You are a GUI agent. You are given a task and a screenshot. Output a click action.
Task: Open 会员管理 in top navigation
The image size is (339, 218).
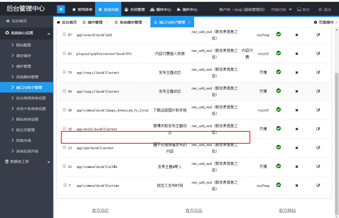point(135,10)
